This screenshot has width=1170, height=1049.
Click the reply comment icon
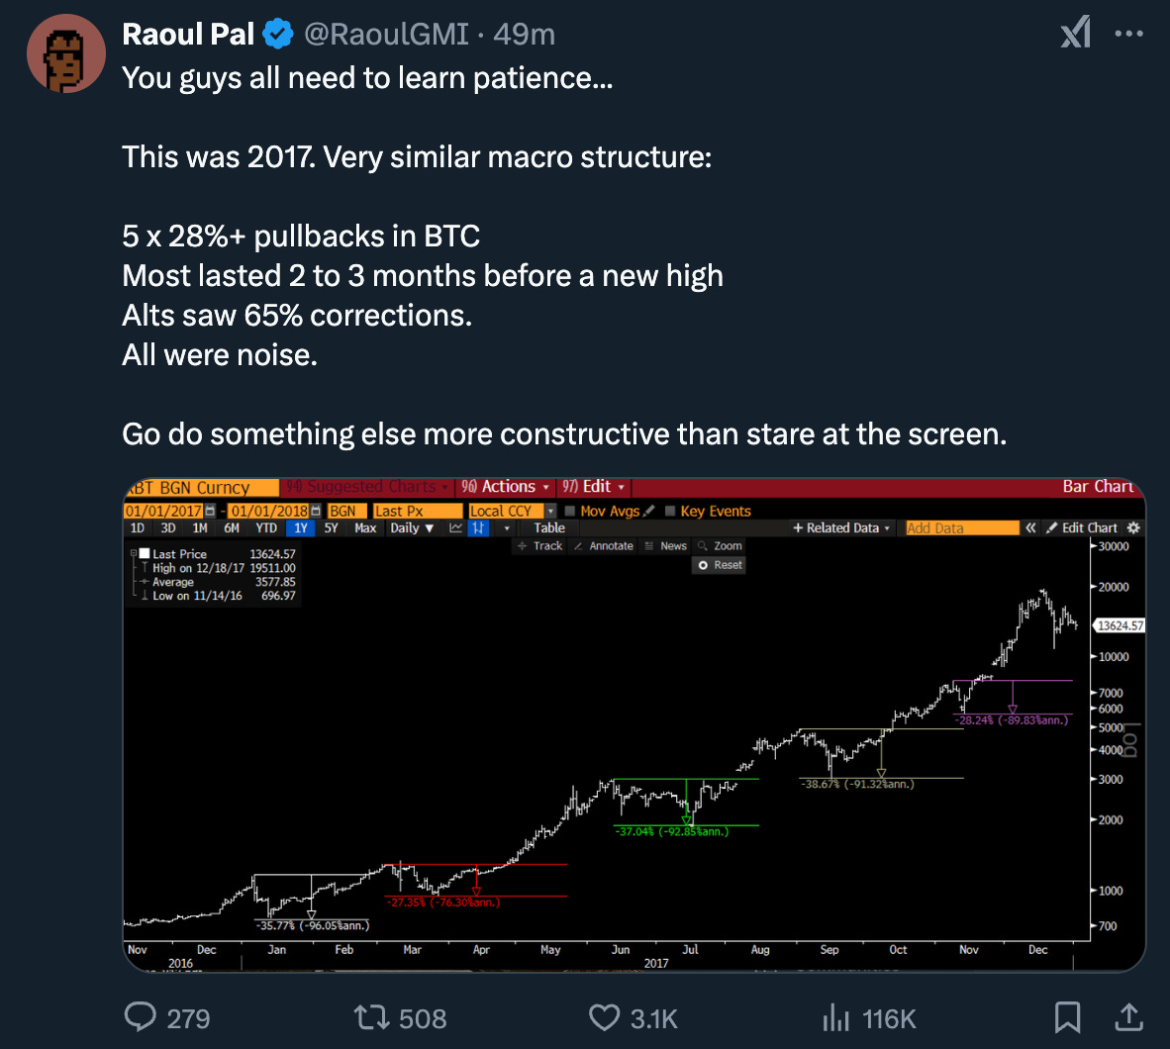pos(140,1016)
